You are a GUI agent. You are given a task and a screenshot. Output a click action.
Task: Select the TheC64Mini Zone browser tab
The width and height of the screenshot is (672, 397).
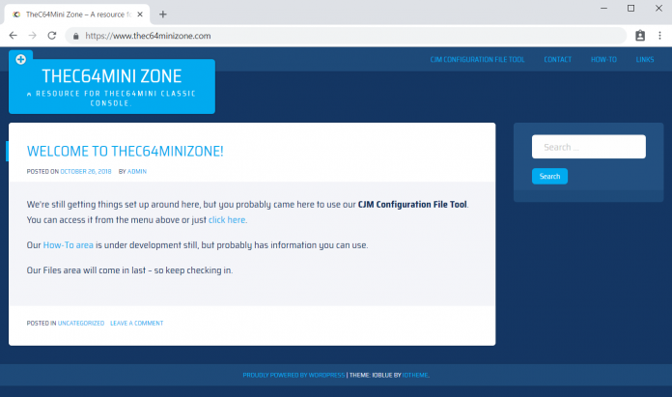(77, 14)
